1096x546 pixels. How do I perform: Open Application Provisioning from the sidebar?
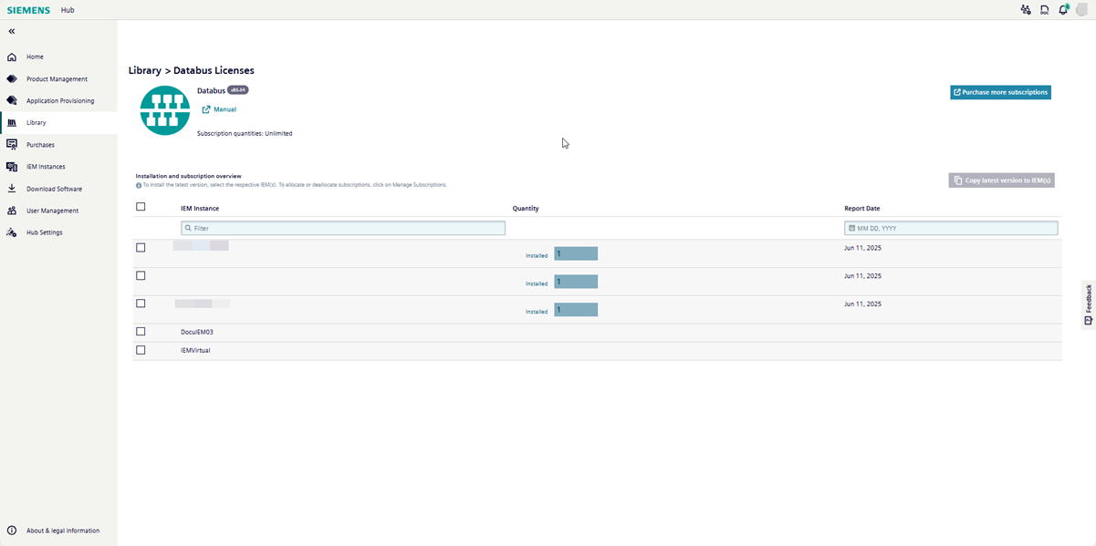(11, 100)
